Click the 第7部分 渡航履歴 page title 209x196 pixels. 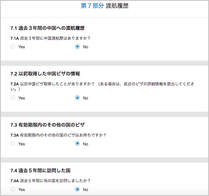104,6
